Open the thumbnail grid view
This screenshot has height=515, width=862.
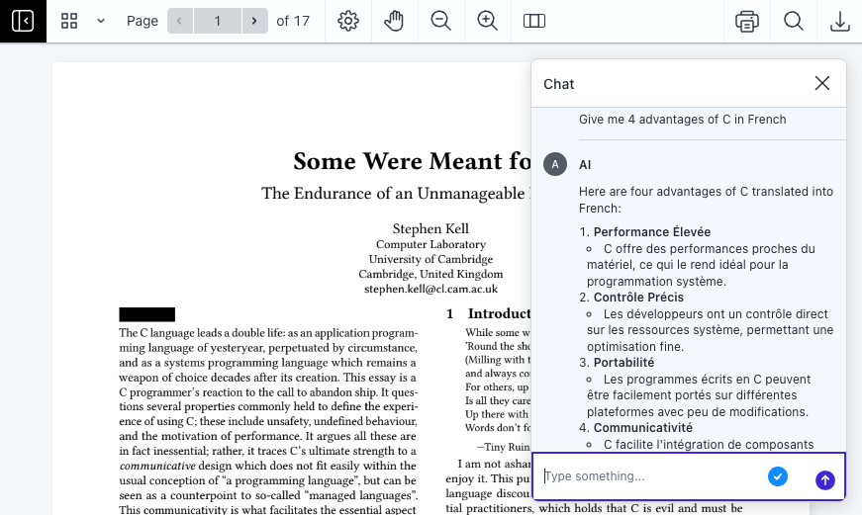pos(69,21)
